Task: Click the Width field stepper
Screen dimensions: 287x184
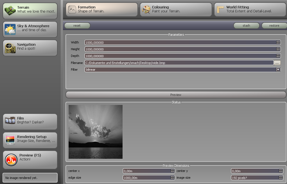Action: pyautogui.click(x=278, y=43)
